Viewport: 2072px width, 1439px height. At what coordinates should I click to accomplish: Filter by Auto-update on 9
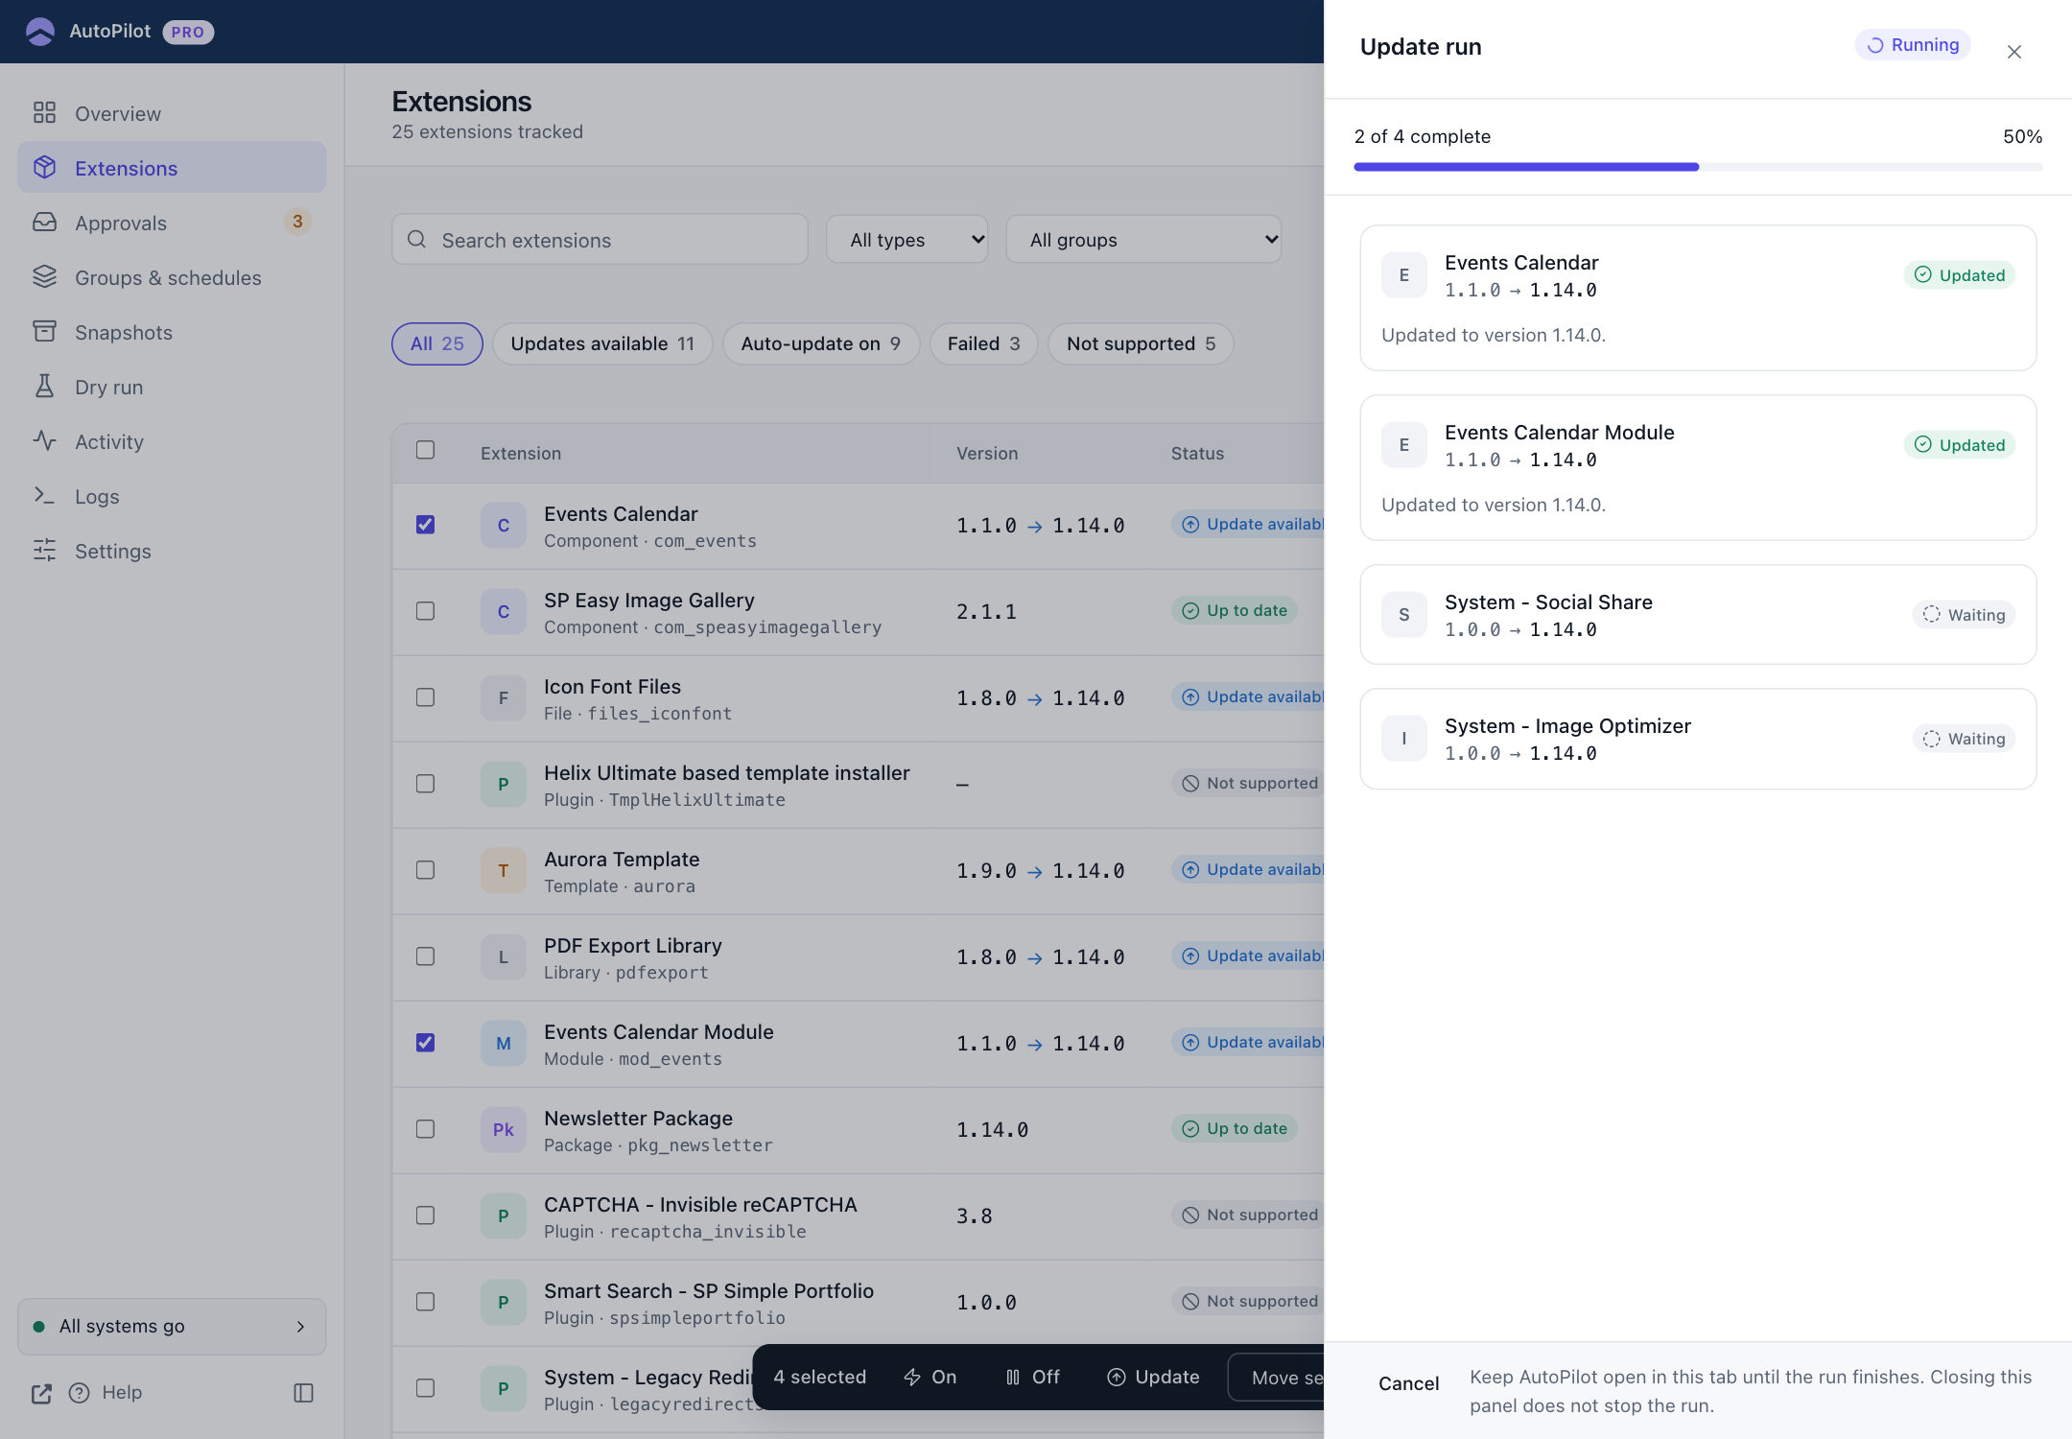pyautogui.click(x=821, y=343)
